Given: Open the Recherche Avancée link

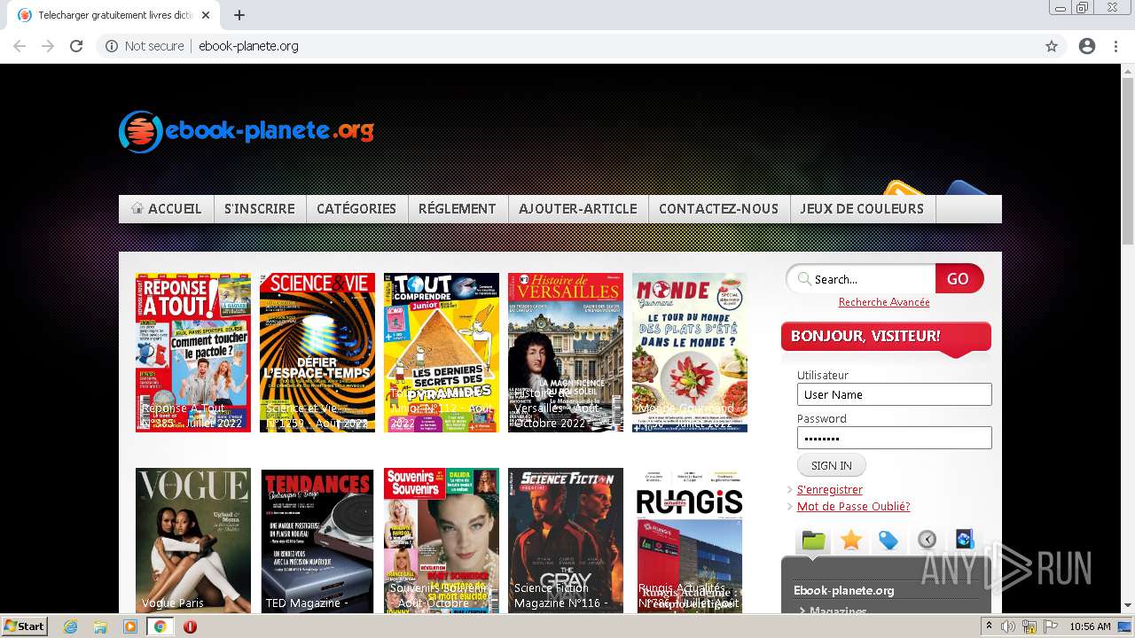Looking at the screenshot, I should pyautogui.click(x=884, y=302).
